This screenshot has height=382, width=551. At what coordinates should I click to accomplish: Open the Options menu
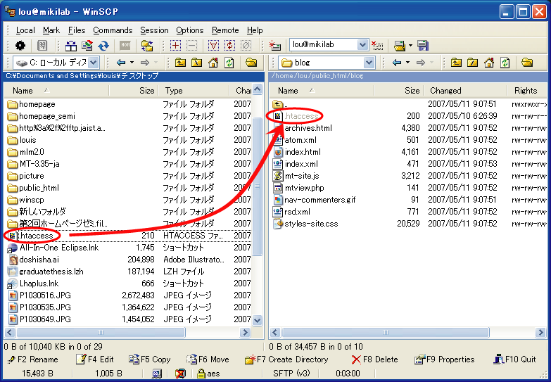(x=190, y=30)
